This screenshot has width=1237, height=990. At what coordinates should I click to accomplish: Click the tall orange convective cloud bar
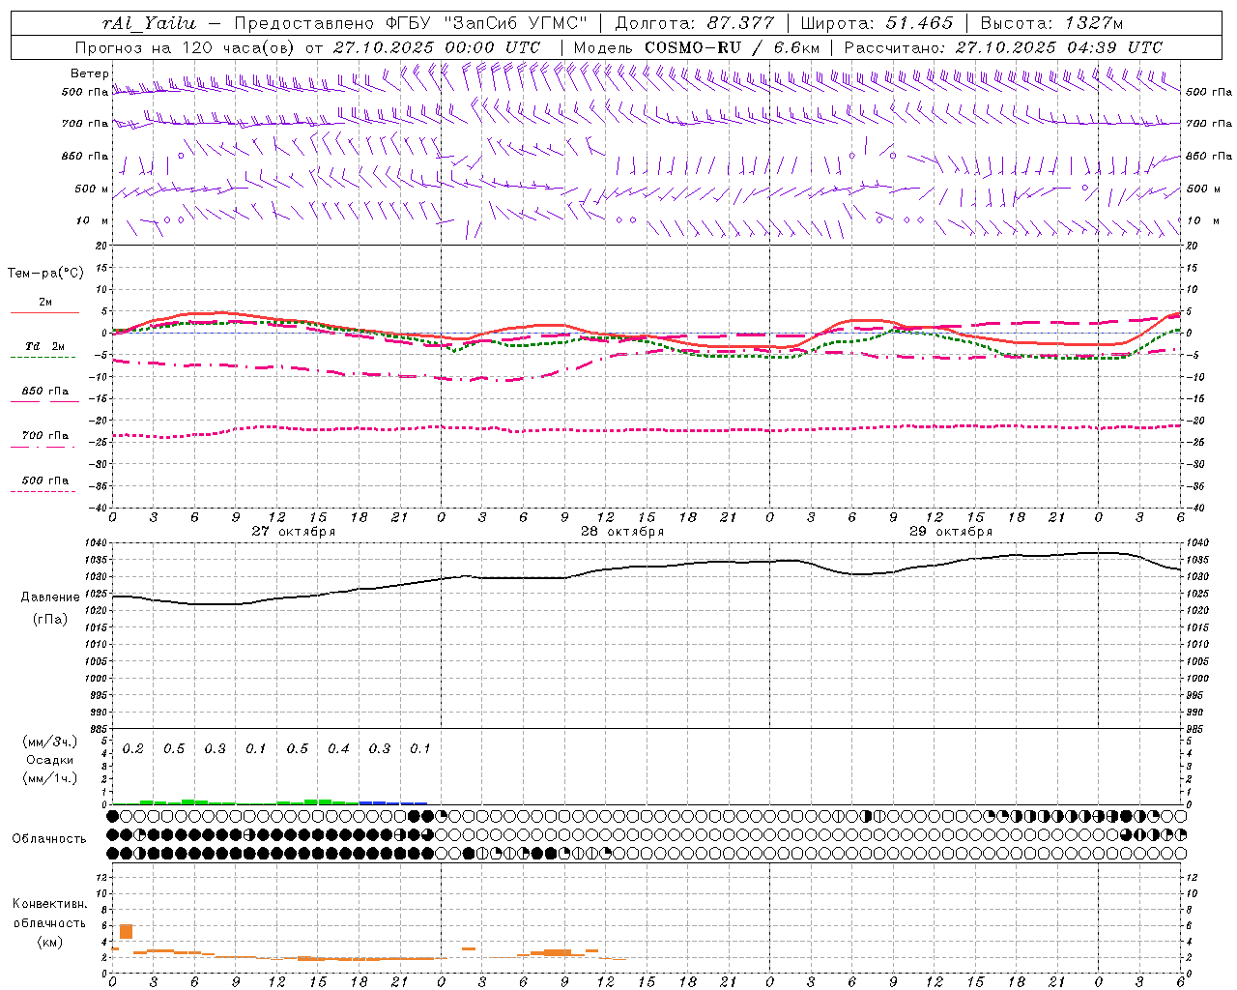coord(126,931)
